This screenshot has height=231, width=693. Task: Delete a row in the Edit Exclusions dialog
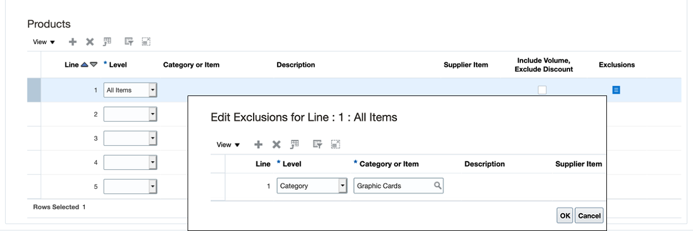click(276, 145)
